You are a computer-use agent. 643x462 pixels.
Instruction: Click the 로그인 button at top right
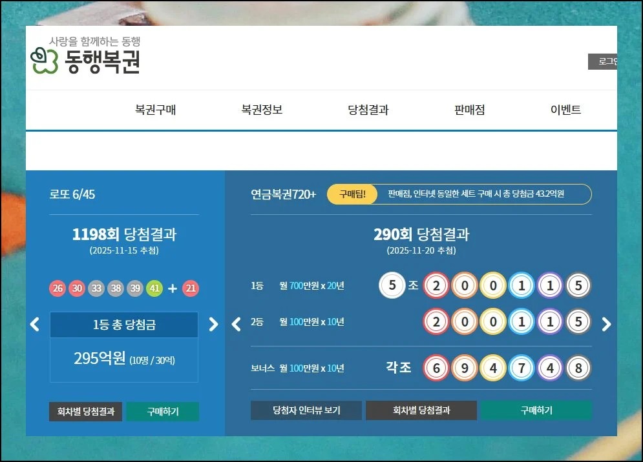(604, 62)
